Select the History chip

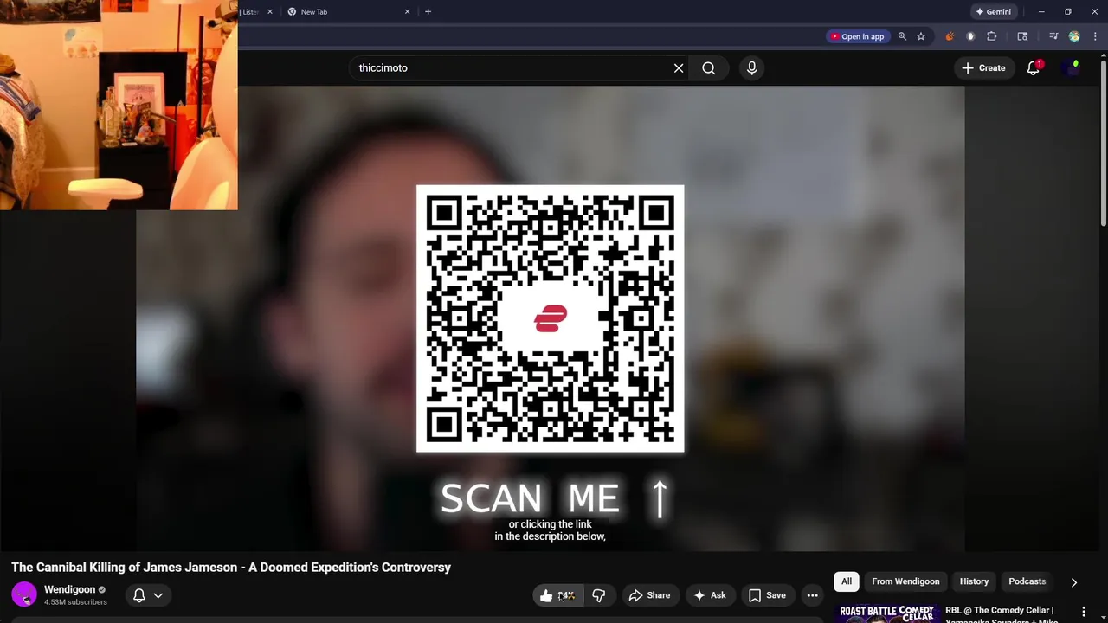974,581
